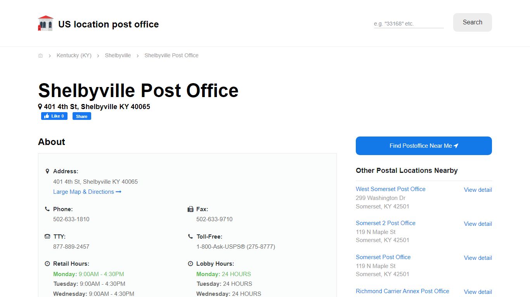
Task: Select phone number 502-633-1810
Action: pos(71,219)
